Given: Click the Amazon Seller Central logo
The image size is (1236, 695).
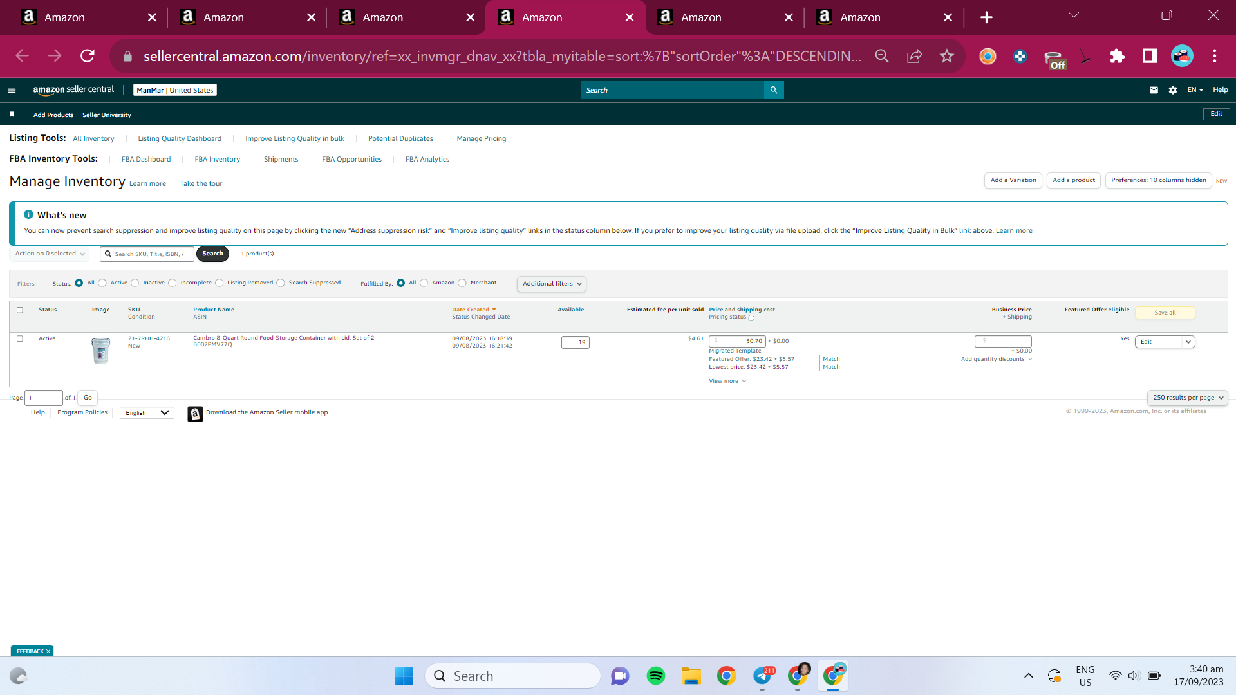Looking at the screenshot, I should pos(73,90).
